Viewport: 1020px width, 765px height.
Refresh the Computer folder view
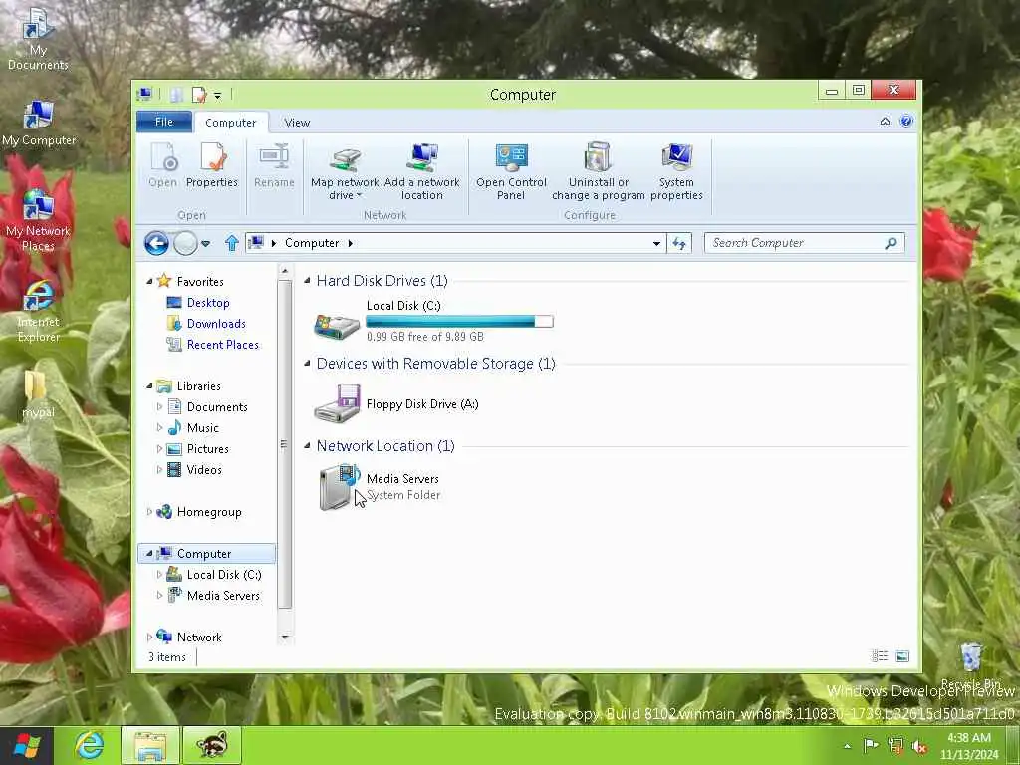(x=679, y=243)
